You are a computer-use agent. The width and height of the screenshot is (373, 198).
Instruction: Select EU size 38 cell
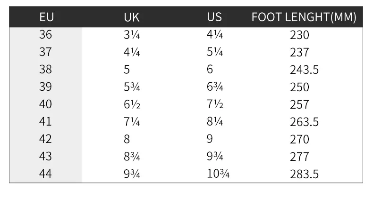click(x=46, y=70)
